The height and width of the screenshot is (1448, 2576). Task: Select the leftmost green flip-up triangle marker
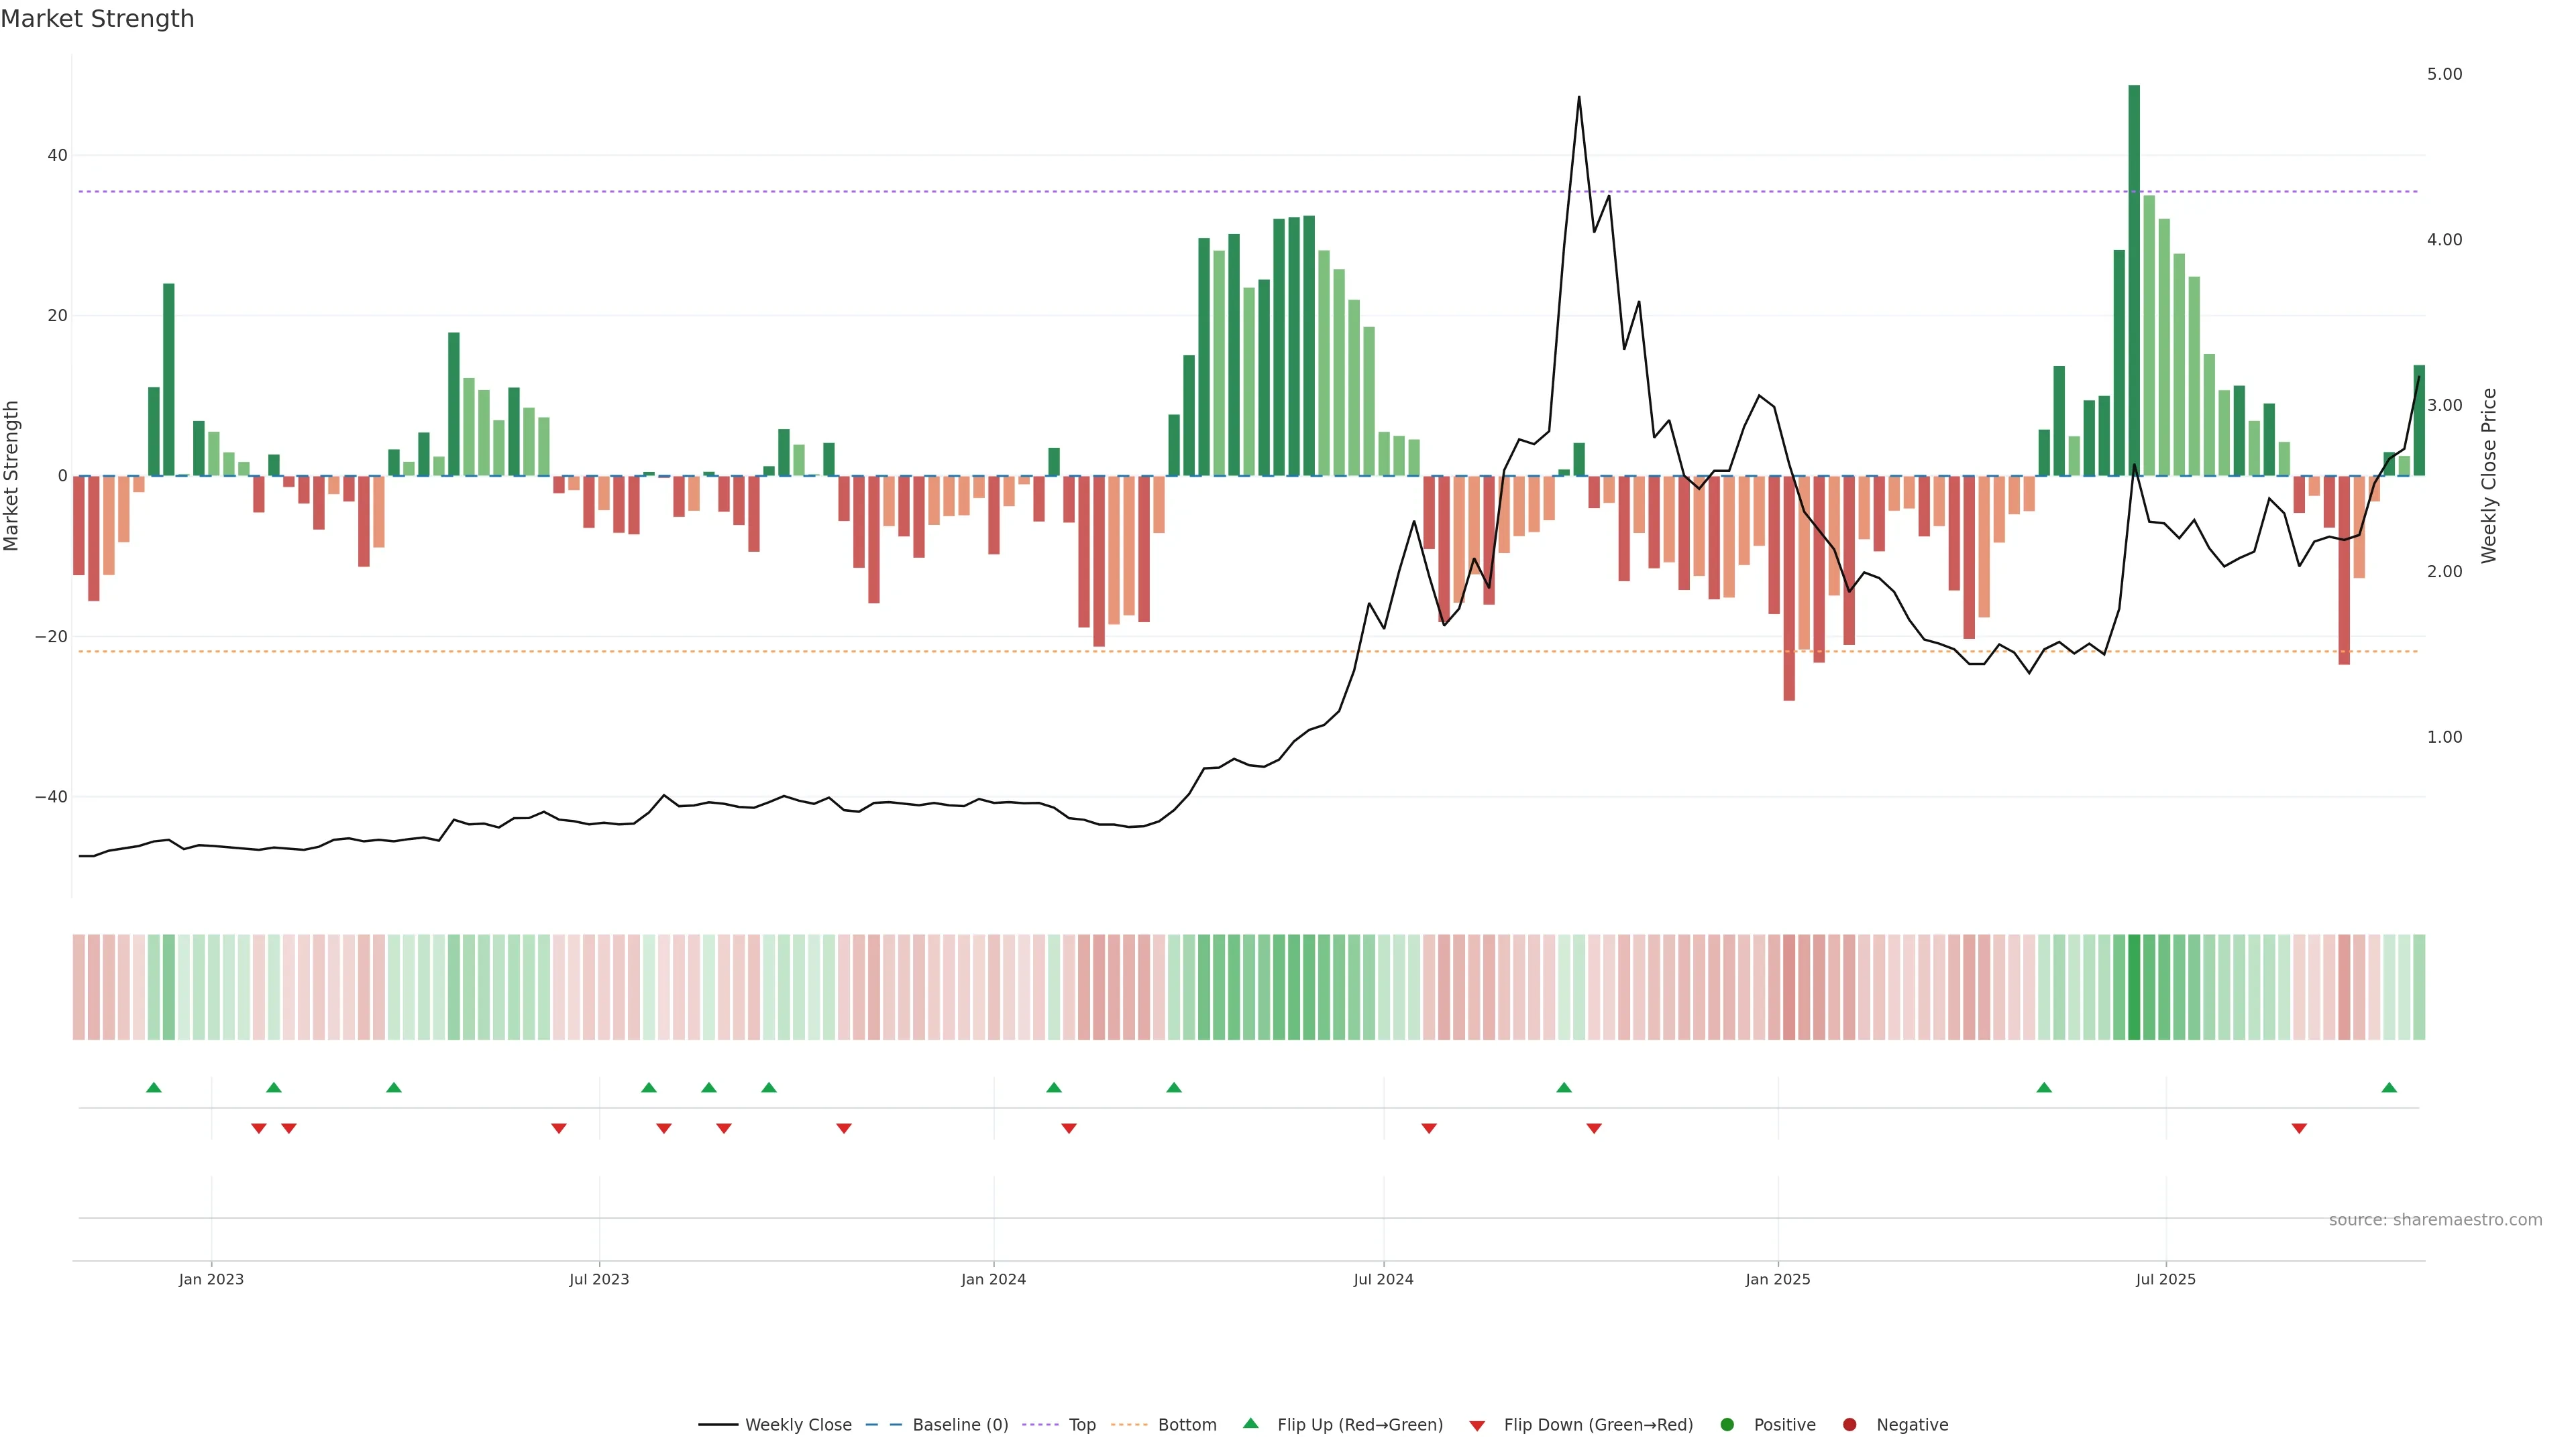click(154, 1087)
